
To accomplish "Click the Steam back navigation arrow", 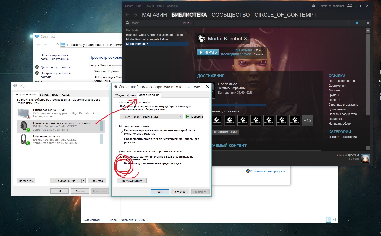I will pyautogui.click(x=127, y=15).
